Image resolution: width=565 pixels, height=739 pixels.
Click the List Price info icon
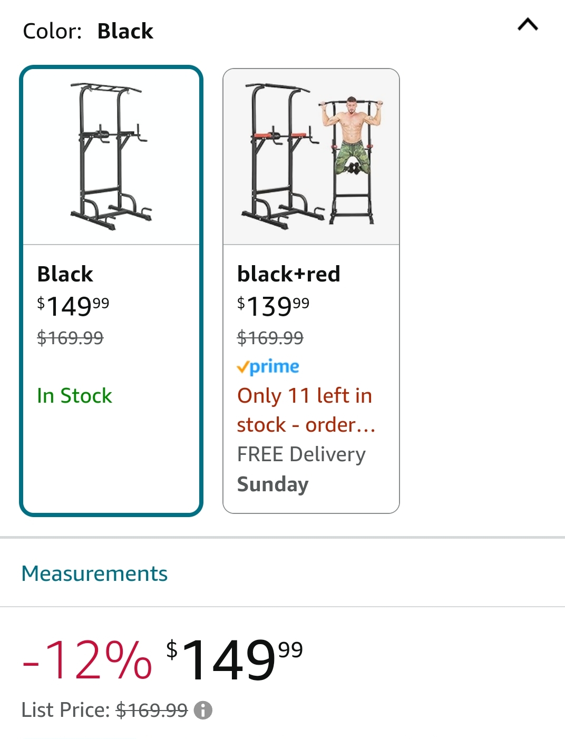[203, 711]
